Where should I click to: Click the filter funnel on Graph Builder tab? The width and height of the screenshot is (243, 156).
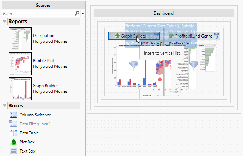click(x=156, y=35)
